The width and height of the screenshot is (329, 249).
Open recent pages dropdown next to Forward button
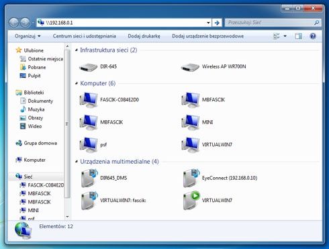(33, 23)
